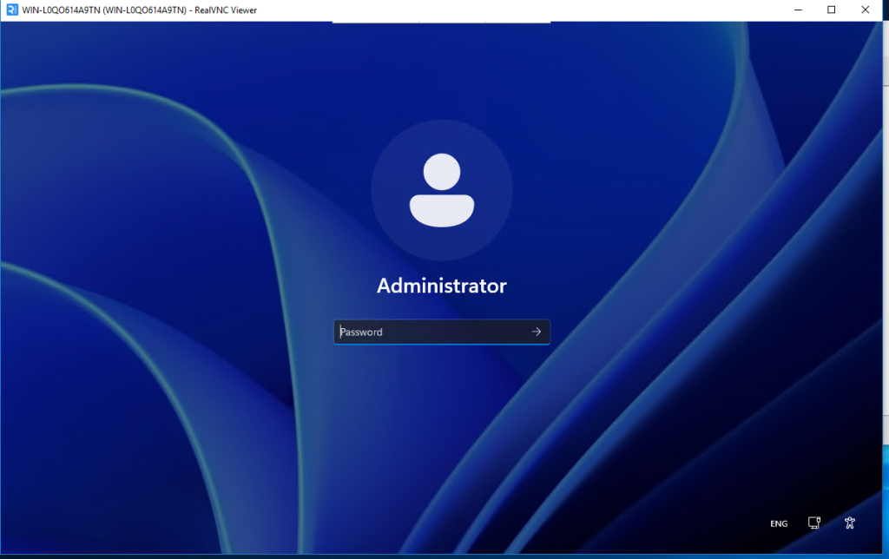Open the network status icon
This screenshot has width=889, height=559.
point(814,523)
